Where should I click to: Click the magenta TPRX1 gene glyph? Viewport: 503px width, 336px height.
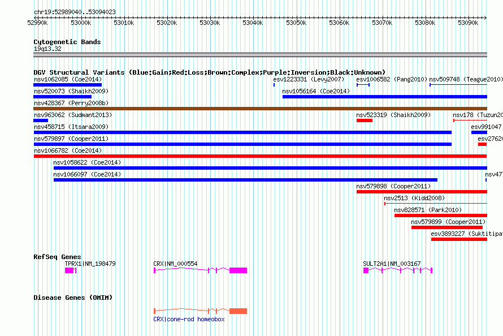71,270
